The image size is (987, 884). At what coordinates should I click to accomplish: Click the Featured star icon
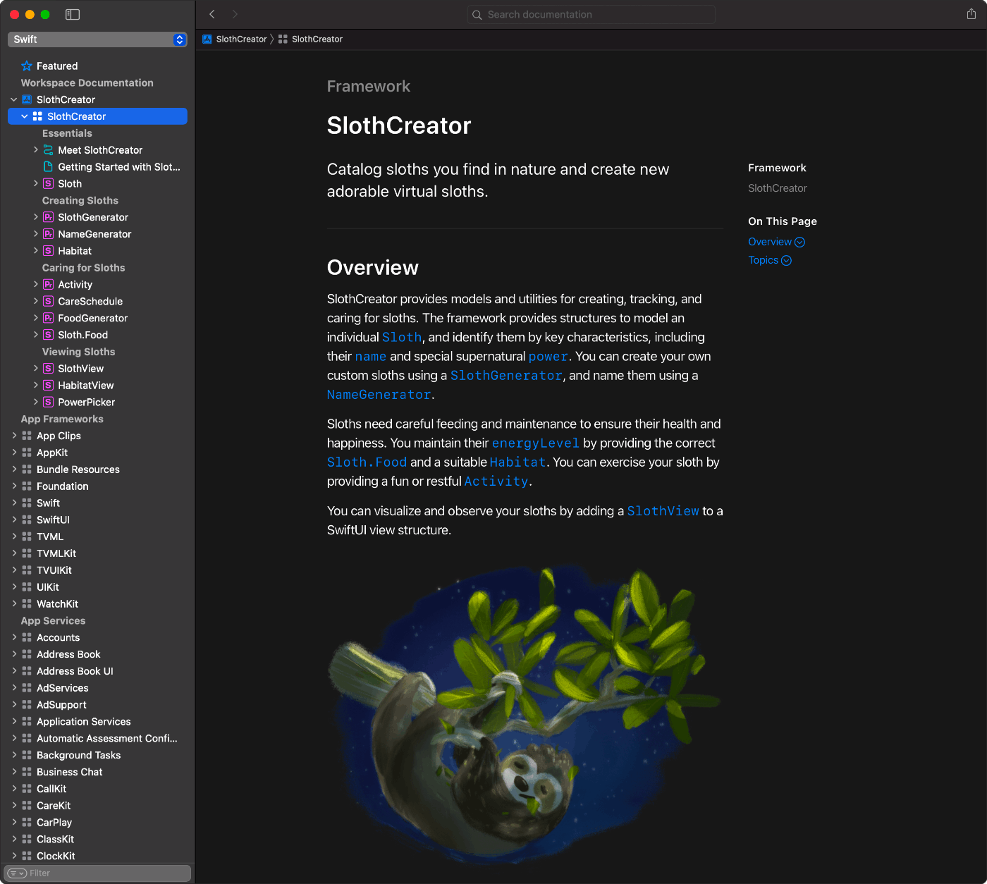(x=27, y=66)
